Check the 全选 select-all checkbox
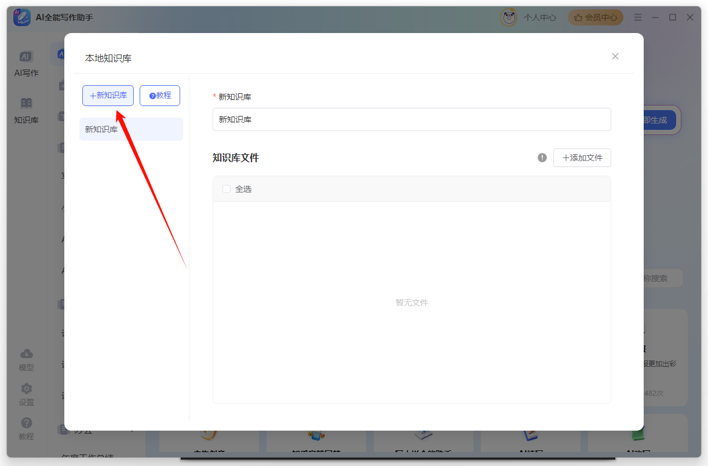The height and width of the screenshot is (466, 708). click(227, 188)
